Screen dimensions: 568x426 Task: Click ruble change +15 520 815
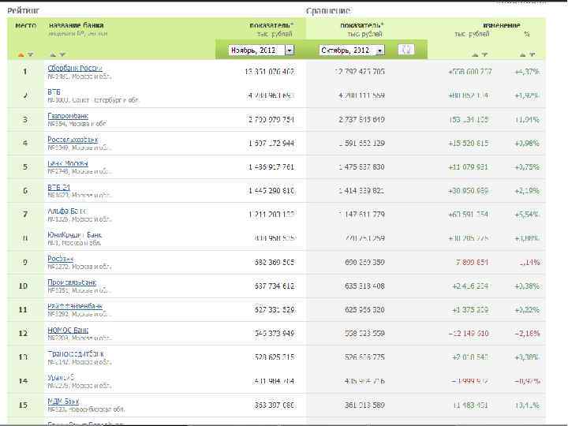(469, 144)
